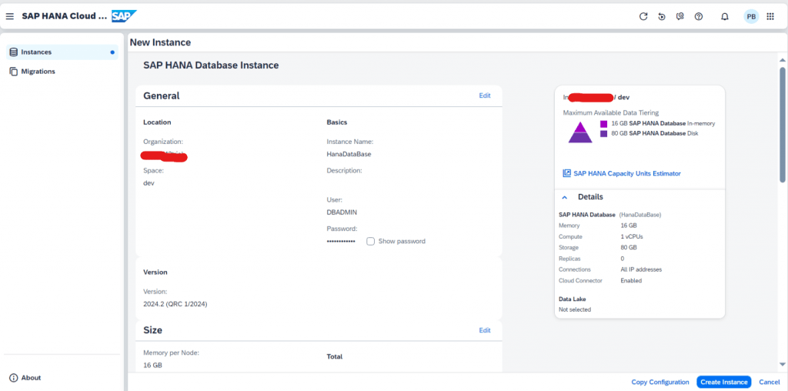Open notifications bell icon

pyautogui.click(x=725, y=17)
